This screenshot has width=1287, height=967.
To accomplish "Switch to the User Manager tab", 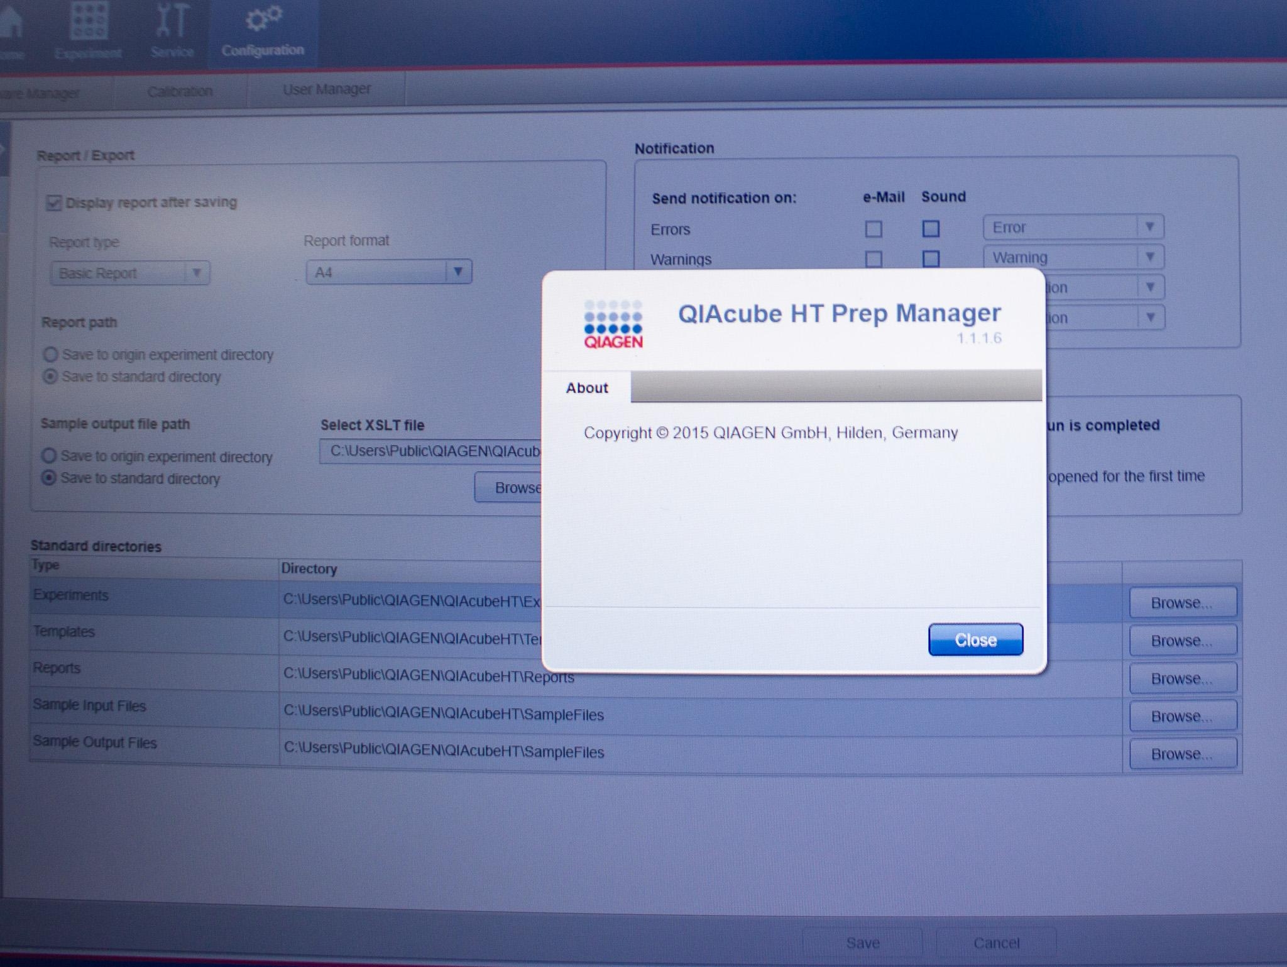I will click(x=326, y=90).
